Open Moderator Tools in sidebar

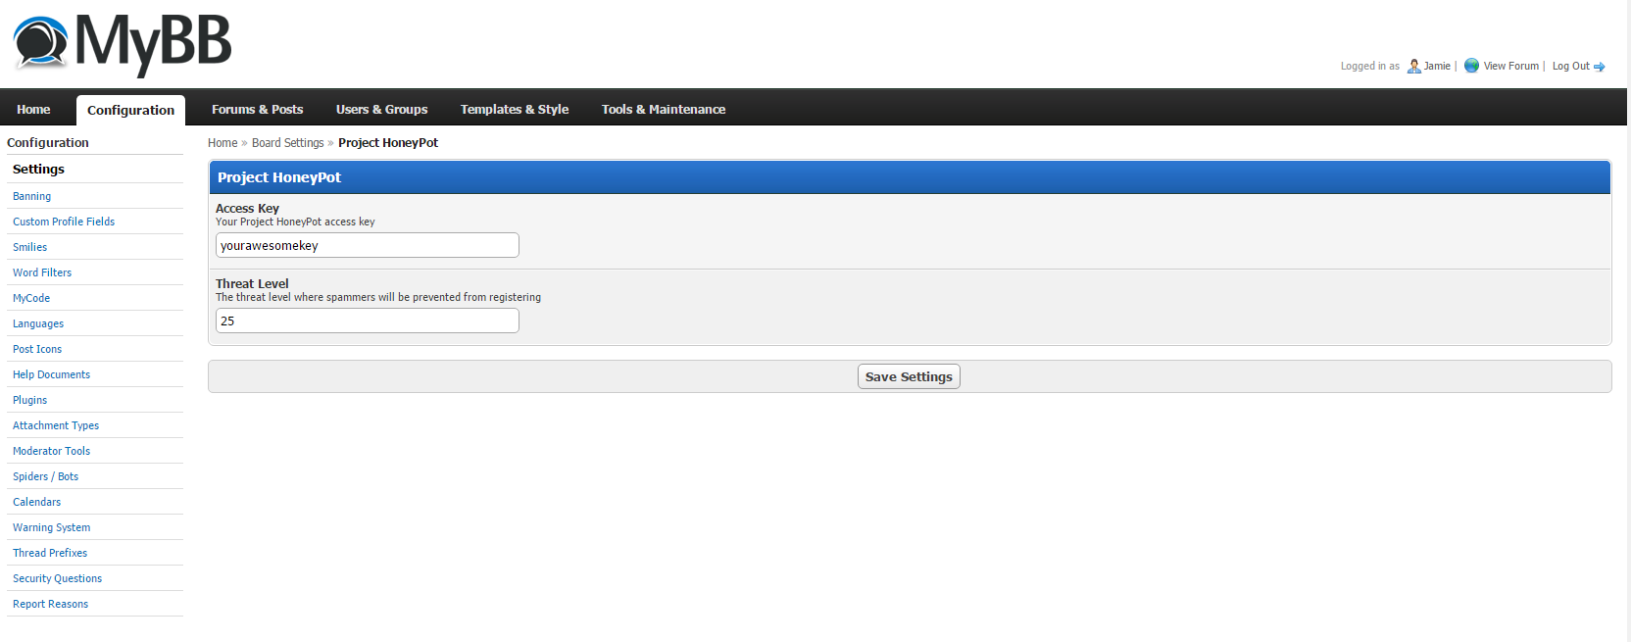click(51, 451)
